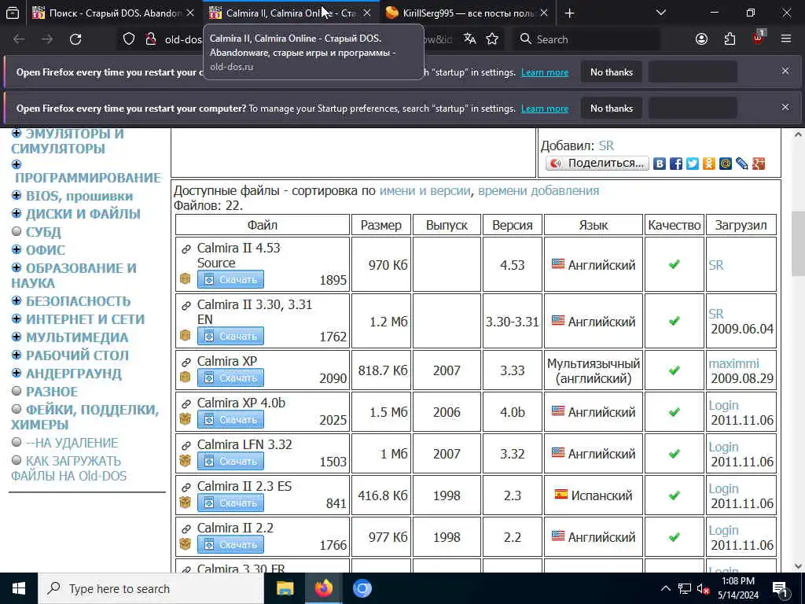Click the Windows taskbar search box
The image size is (805, 604).
click(151, 588)
